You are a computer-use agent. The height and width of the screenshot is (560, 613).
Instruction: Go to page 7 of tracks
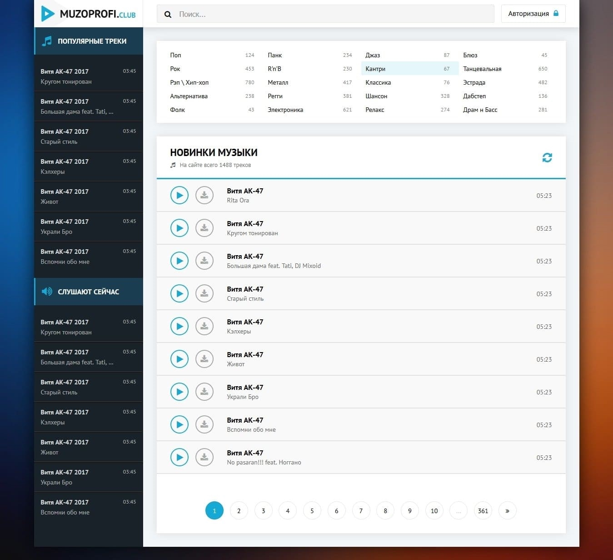[361, 511]
